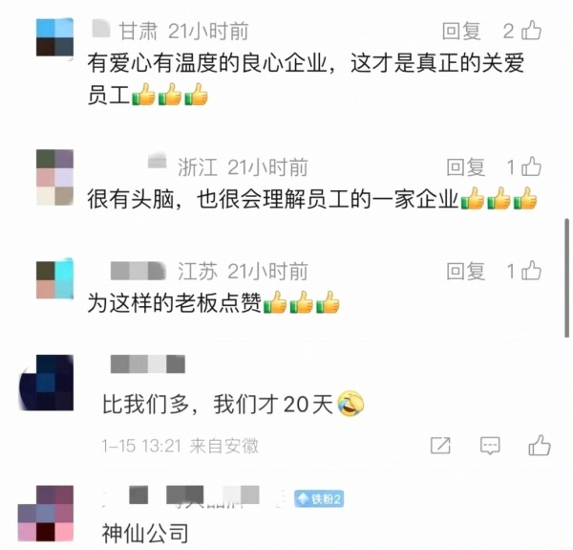Tap the blurred username above 比我们多 comment
The width and height of the screenshot is (573, 550).
(148, 364)
